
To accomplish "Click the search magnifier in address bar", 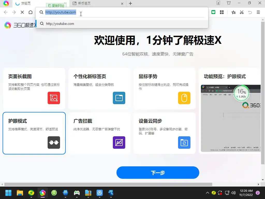I will (41, 12).
